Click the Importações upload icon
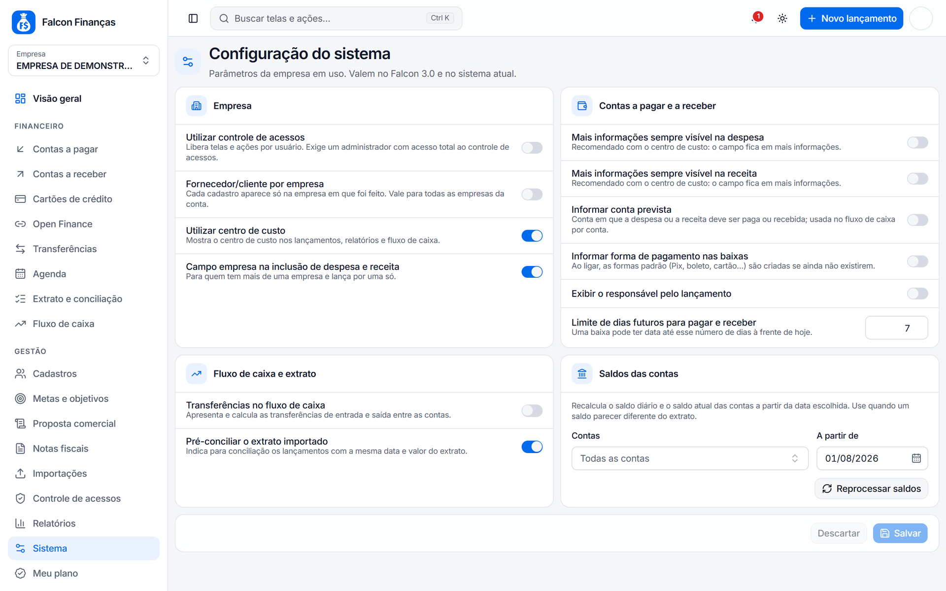 pyautogui.click(x=20, y=473)
